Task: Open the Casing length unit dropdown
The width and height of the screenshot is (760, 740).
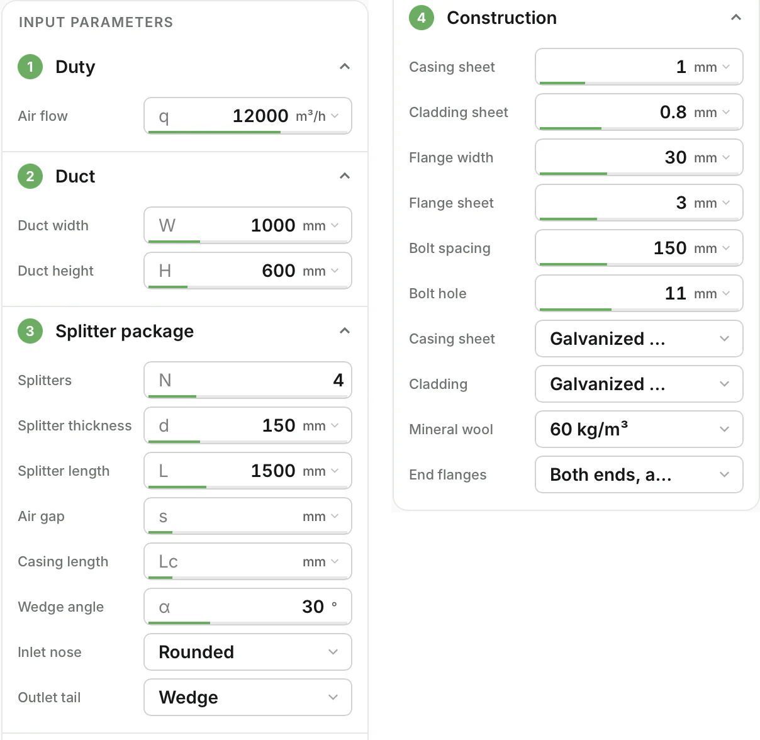Action: pos(321,561)
